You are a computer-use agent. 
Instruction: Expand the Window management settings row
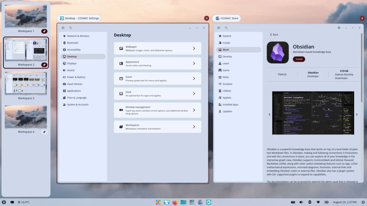157,110
